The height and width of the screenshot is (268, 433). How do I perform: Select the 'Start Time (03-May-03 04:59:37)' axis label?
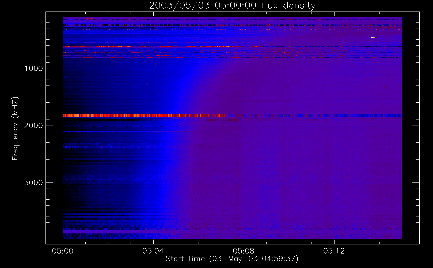tap(232, 259)
